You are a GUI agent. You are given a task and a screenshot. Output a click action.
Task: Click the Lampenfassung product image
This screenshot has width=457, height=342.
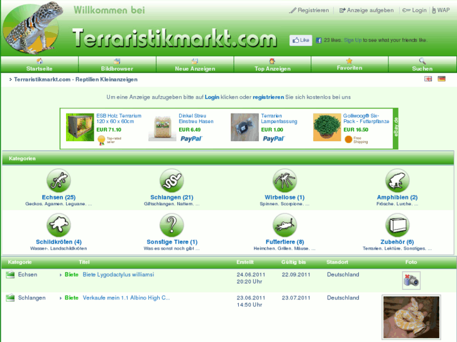[245, 127]
